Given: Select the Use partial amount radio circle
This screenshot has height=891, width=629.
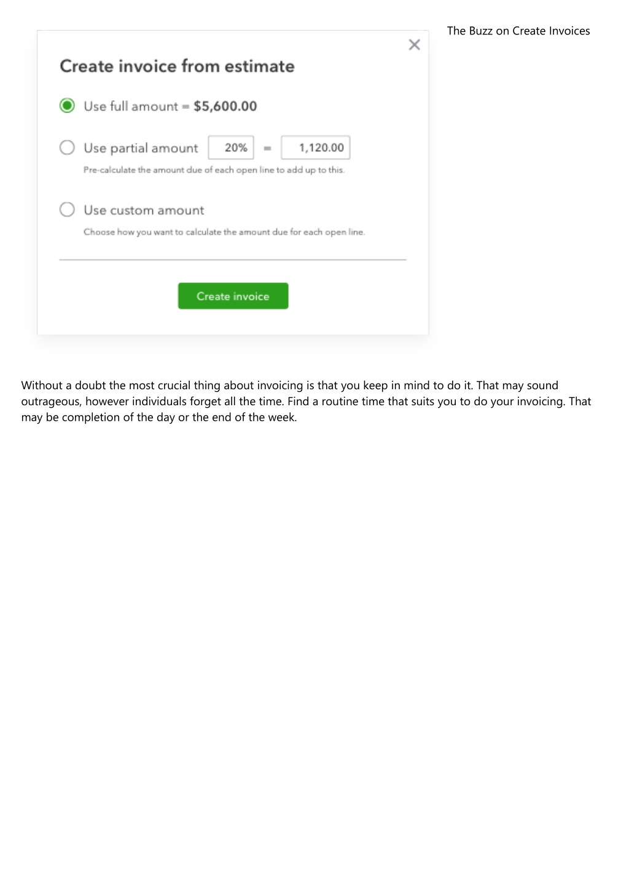Looking at the screenshot, I should [67, 148].
